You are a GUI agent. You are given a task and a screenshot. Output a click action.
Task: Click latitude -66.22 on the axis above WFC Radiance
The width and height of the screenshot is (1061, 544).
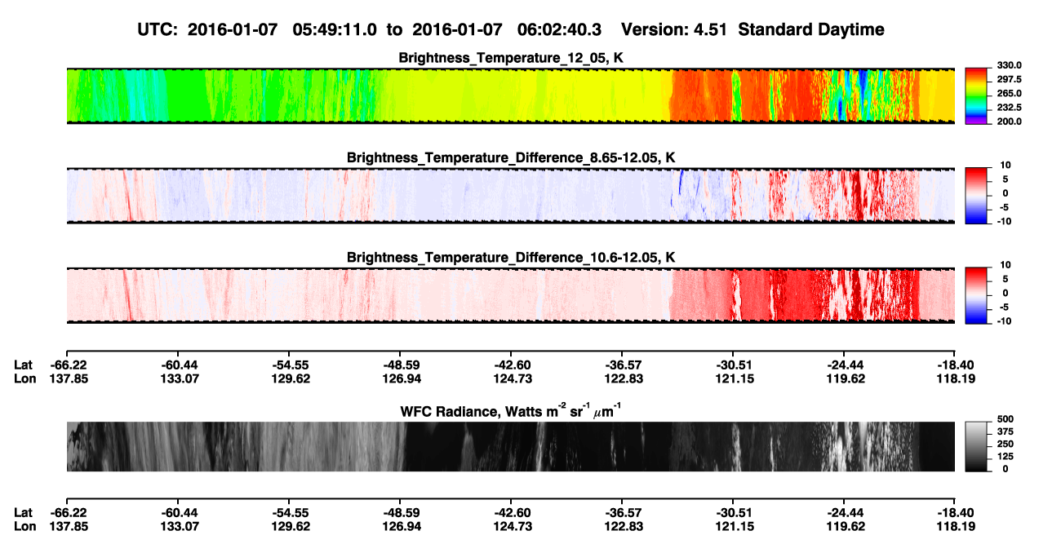pos(69,365)
